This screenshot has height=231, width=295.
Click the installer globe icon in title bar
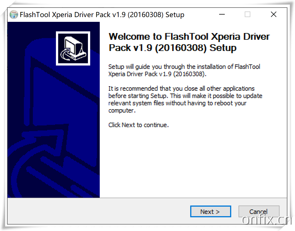(14, 15)
